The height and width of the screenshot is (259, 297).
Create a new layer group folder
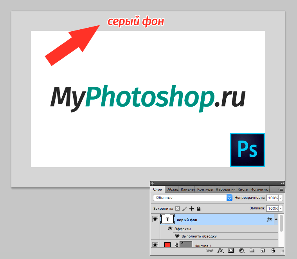252,250
